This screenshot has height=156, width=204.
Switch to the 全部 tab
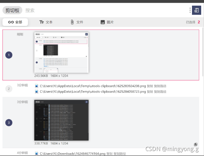click(15, 22)
